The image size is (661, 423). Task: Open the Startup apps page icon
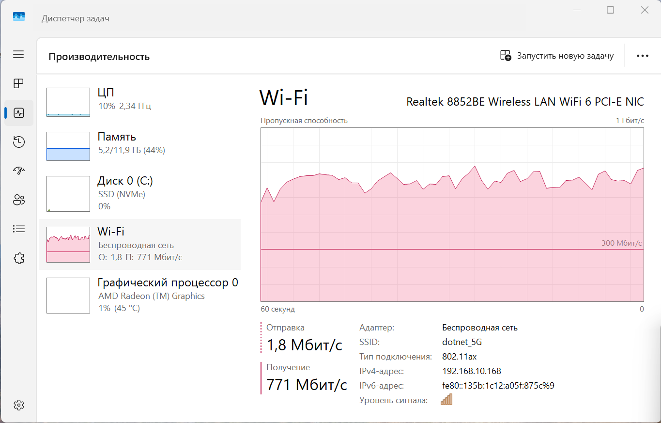(x=18, y=171)
